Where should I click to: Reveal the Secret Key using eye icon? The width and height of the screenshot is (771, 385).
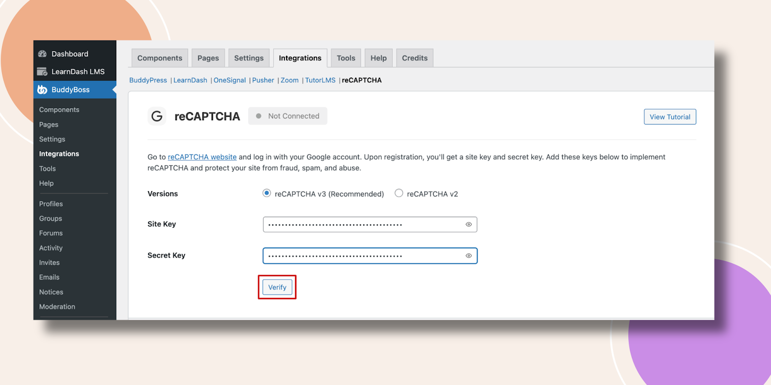click(468, 256)
